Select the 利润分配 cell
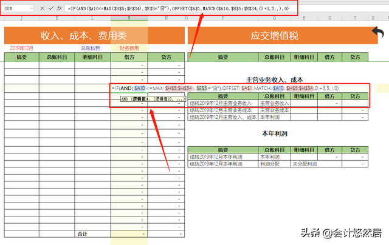The image size is (389, 245). (274, 164)
